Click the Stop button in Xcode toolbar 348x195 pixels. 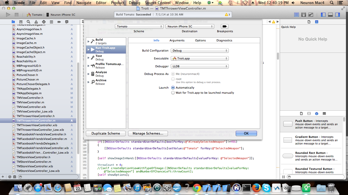[17, 15]
